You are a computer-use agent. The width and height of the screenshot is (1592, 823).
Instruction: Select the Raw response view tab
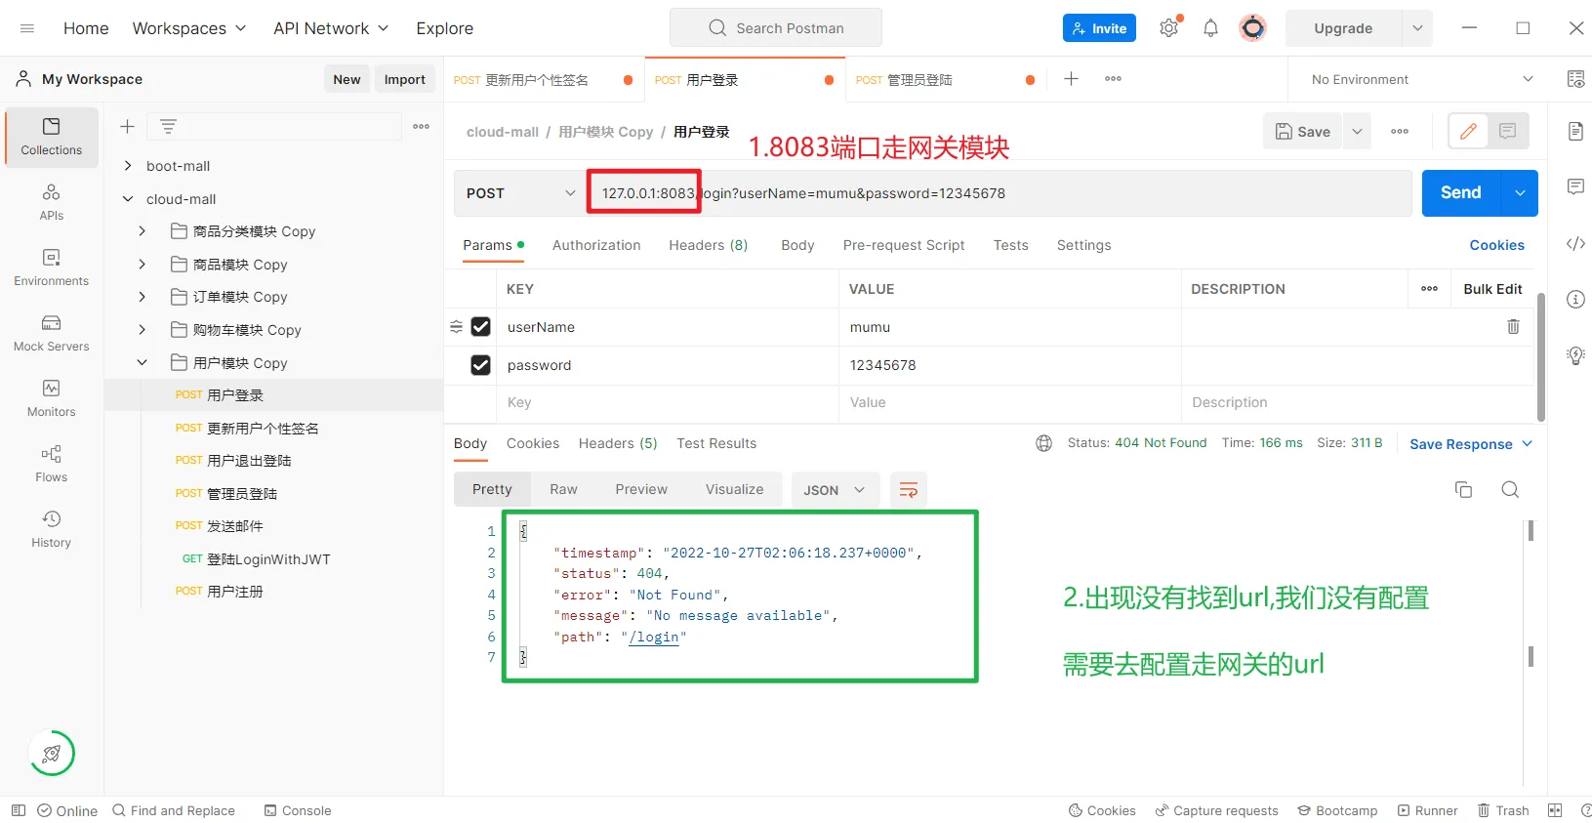(x=563, y=489)
